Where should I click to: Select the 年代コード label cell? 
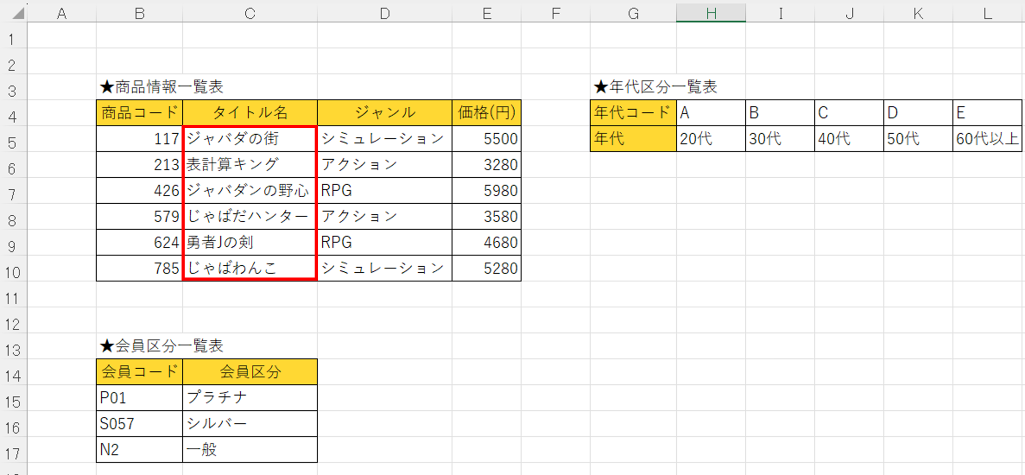coord(632,113)
